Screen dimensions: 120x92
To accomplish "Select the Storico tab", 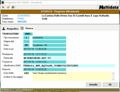I will click(x=27, y=28).
